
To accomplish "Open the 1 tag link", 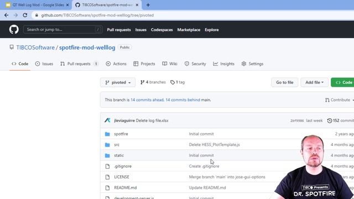I will [x=178, y=82].
